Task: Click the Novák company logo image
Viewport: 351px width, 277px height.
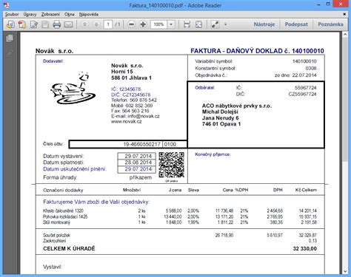Action: [73, 88]
